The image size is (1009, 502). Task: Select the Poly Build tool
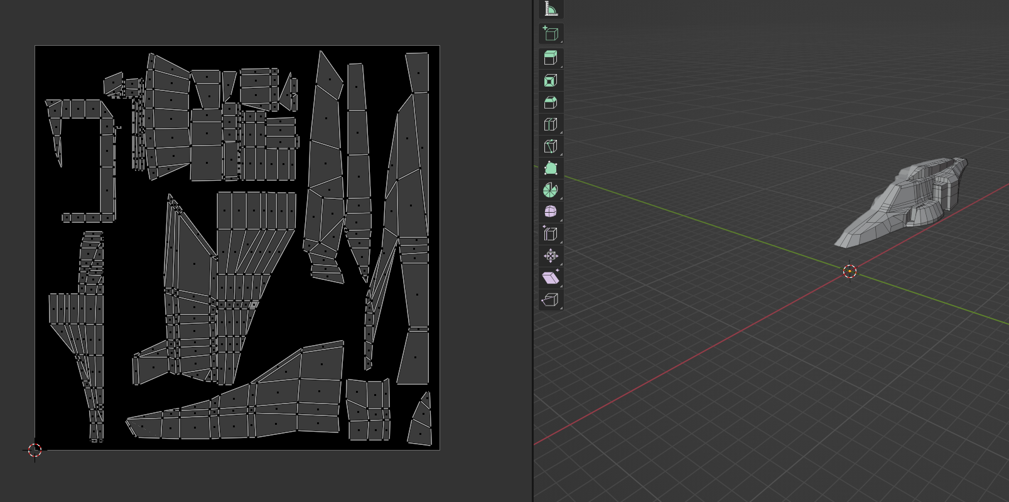(x=551, y=168)
